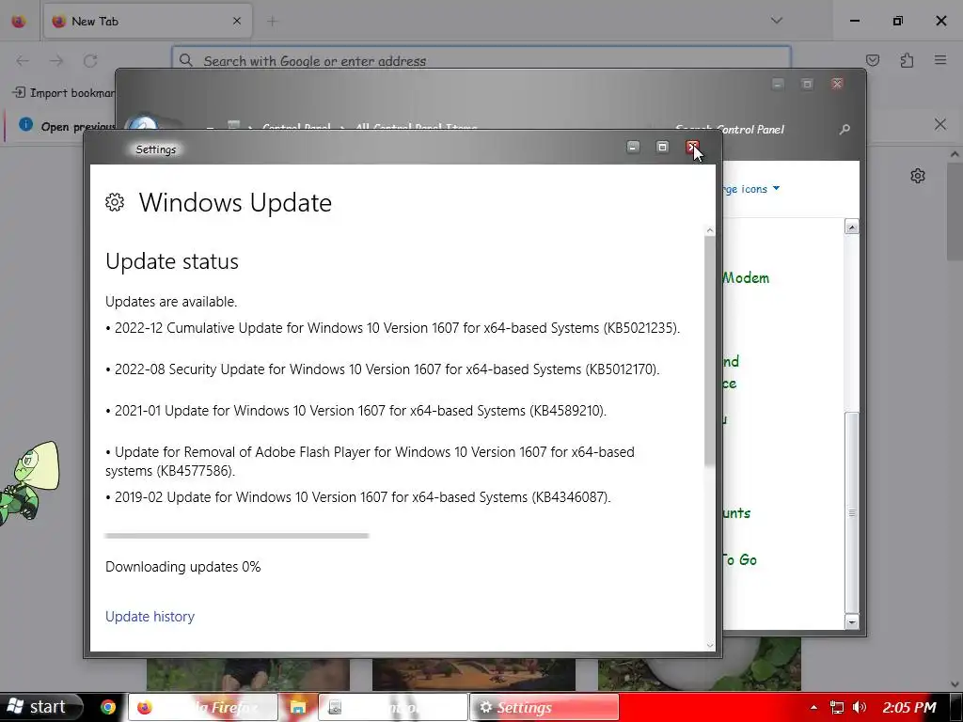Select the New Tab tab in Firefox
This screenshot has width=963, height=722.
click(x=148, y=22)
